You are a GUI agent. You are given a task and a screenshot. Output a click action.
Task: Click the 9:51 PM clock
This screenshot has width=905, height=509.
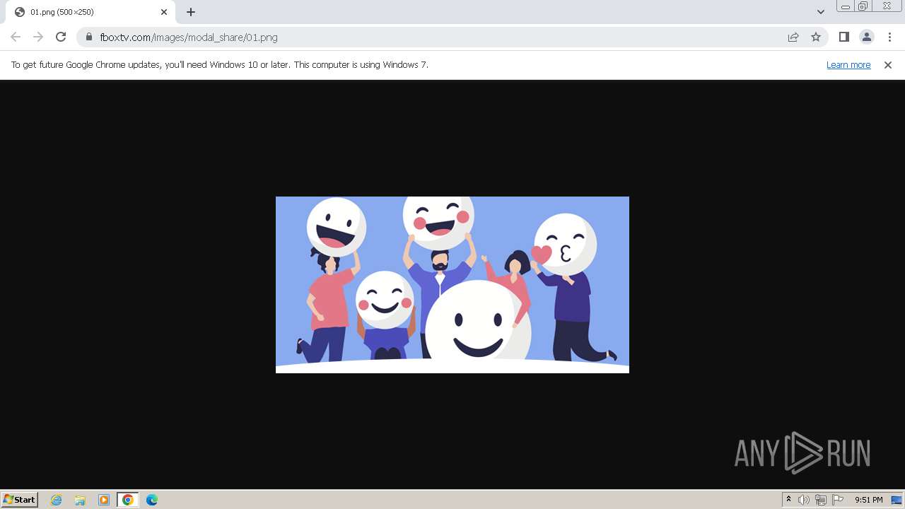tap(868, 500)
